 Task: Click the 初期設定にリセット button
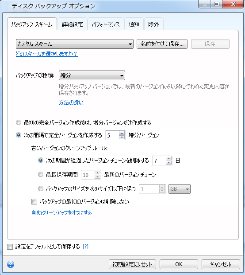(x=132, y=264)
